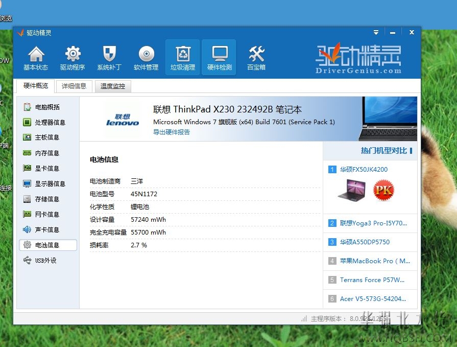
Task: Open the 软件管理 disc icon
Action: pos(146,58)
